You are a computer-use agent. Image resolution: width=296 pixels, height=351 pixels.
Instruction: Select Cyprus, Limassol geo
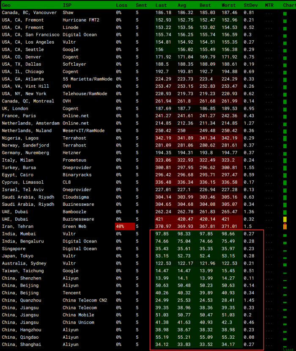pyautogui.click(x=23, y=182)
